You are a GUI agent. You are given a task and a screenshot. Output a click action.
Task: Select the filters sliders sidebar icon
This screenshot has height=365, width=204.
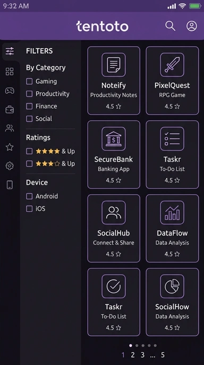tap(10, 51)
